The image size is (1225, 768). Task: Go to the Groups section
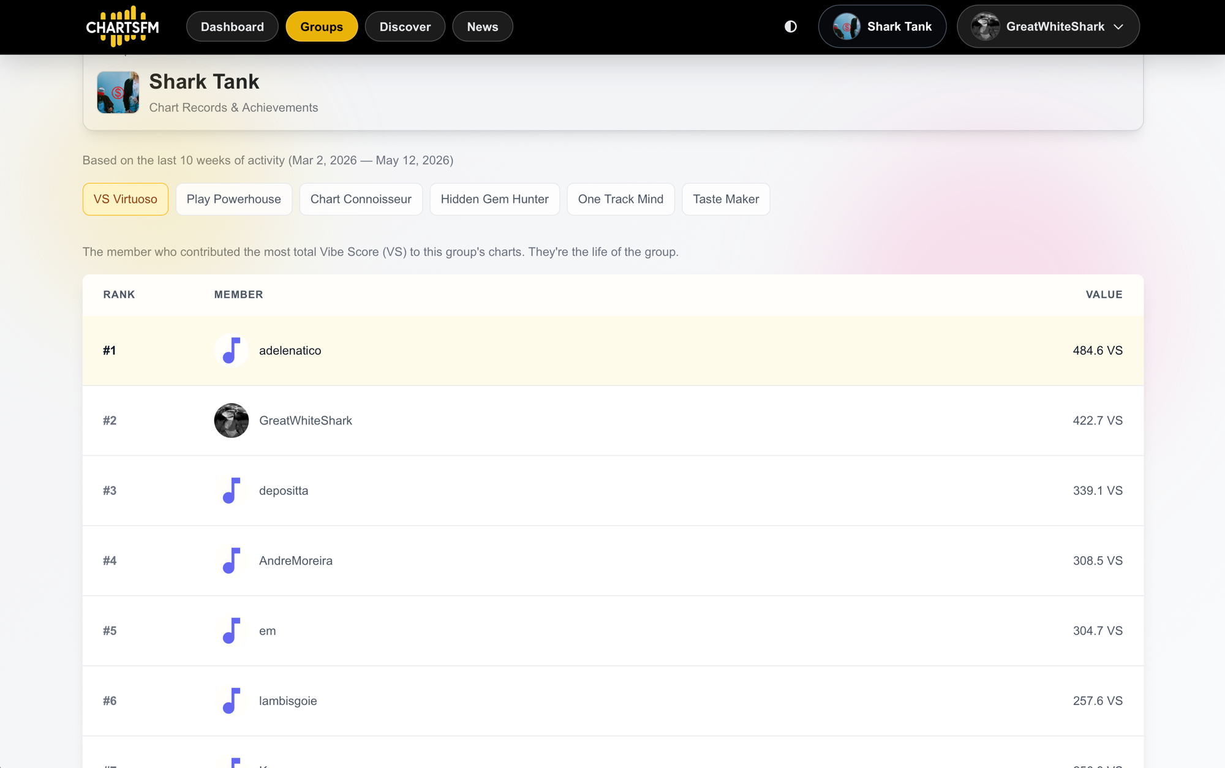coord(322,26)
